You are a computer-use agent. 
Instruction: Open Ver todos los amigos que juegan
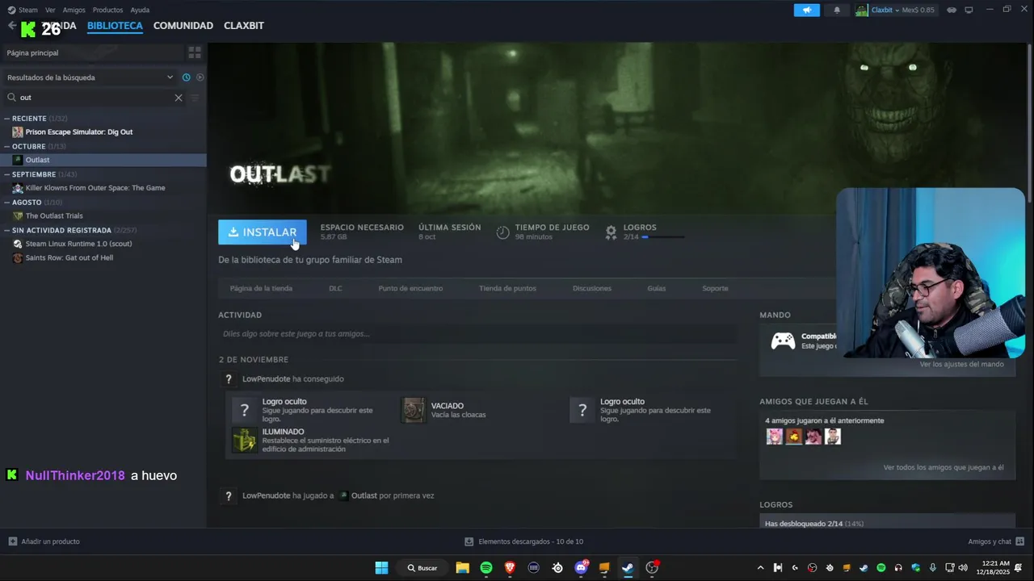pos(944,467)
